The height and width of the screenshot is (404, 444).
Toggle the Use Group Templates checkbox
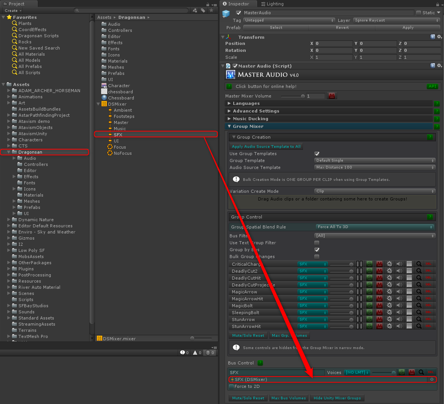click(317, 154)
